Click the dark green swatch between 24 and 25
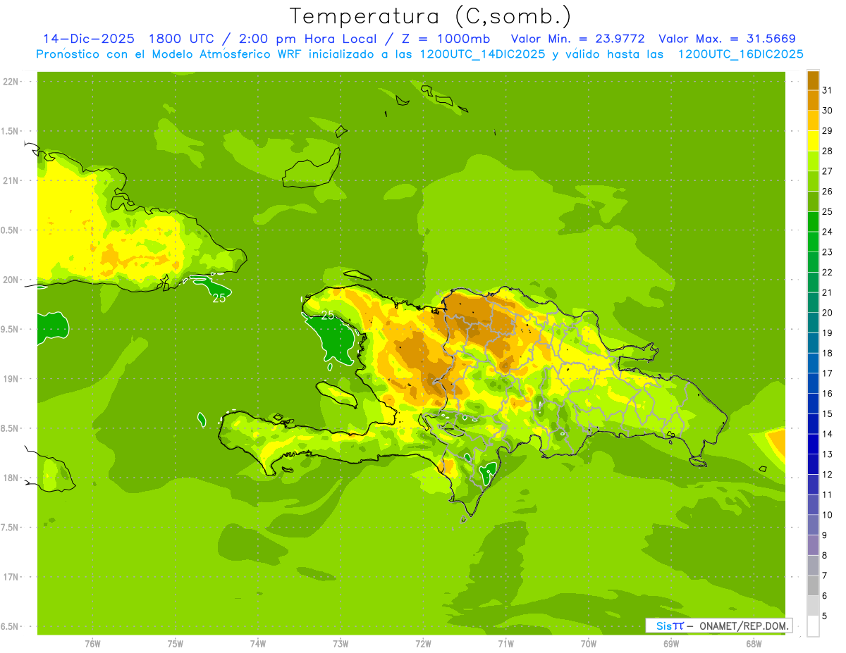This screenshot has width=846, height=653. tap(813, 222)
